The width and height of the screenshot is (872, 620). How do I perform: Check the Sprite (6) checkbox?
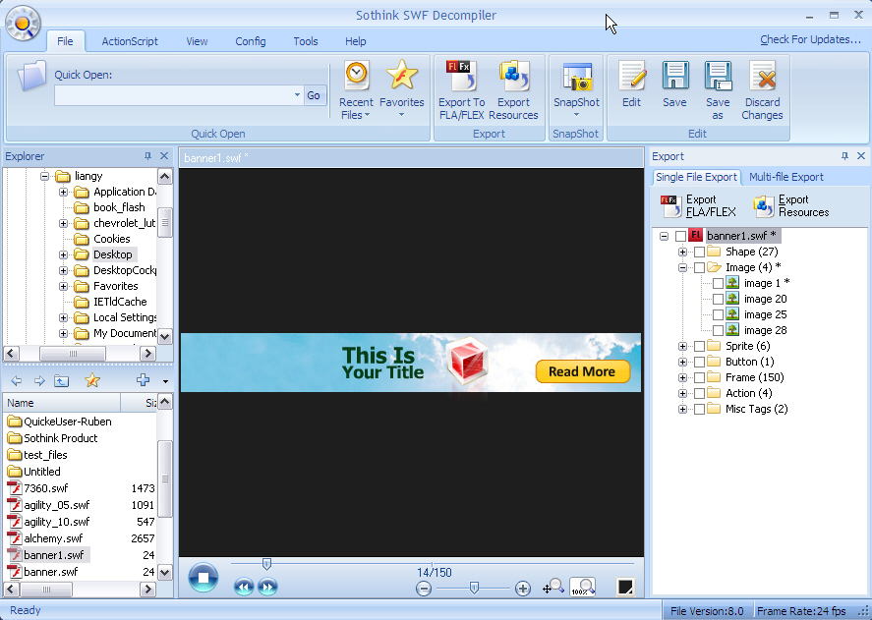tap(700, 347)
